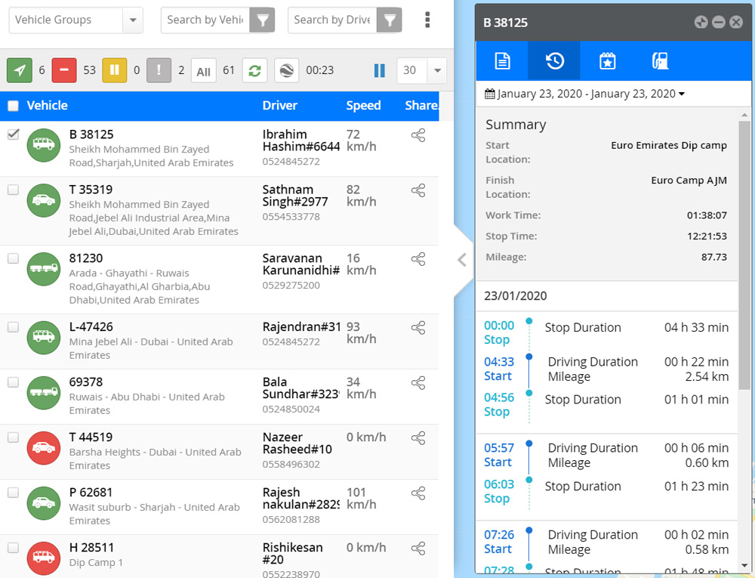Click the yellow idle vehicles pause icon
The image size is (755, 578).
[115, 70]
